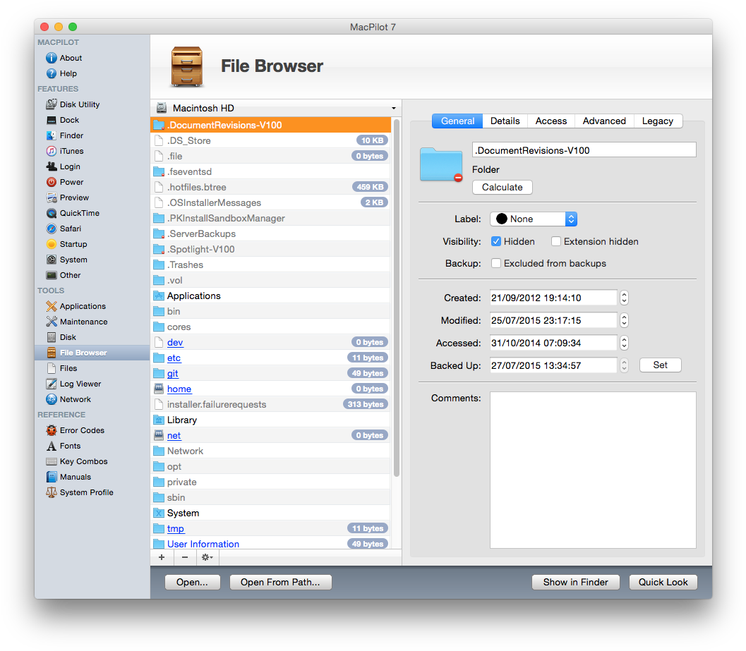Adjust the Created date stepper control
This screenshot has width=746, height=651.
[624, 298]
